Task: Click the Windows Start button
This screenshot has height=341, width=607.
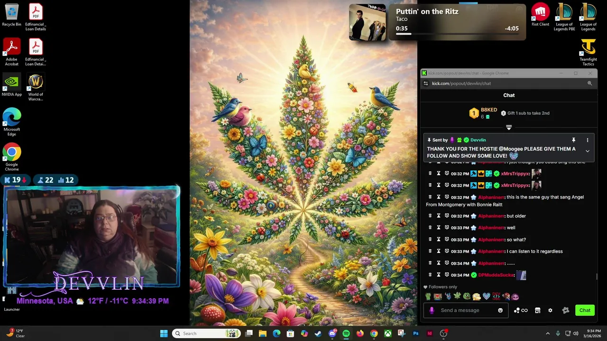Action: [x=164, y=333]
